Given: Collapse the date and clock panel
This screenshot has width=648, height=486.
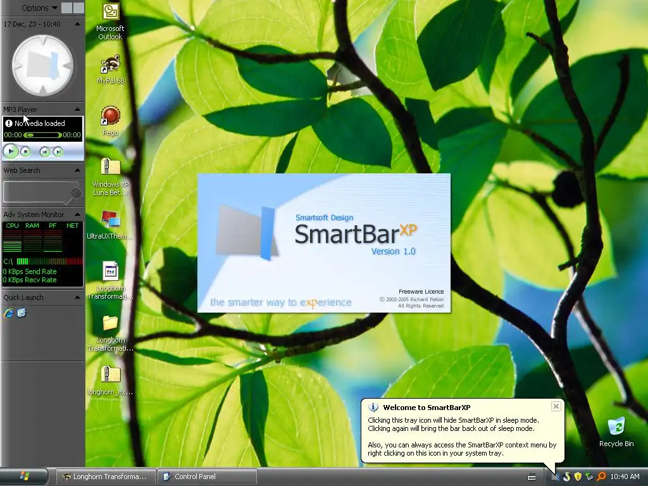Looking at the screenshot, I should pos(77,25).
